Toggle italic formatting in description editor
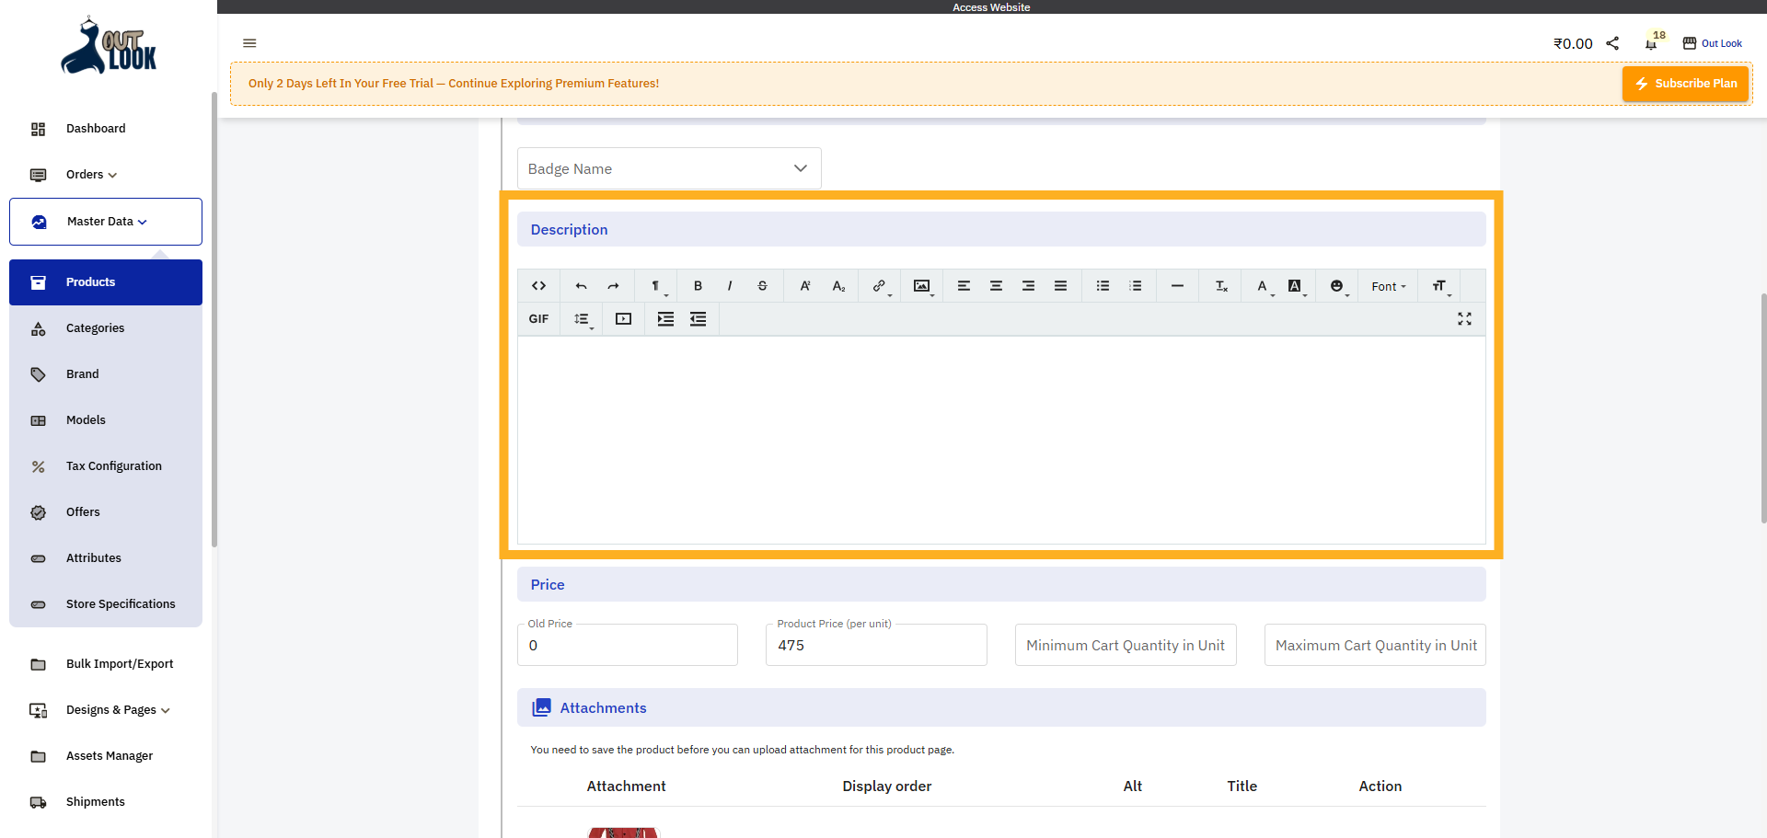This screenshot has width=1767, height=838. [x=730, y=286]
